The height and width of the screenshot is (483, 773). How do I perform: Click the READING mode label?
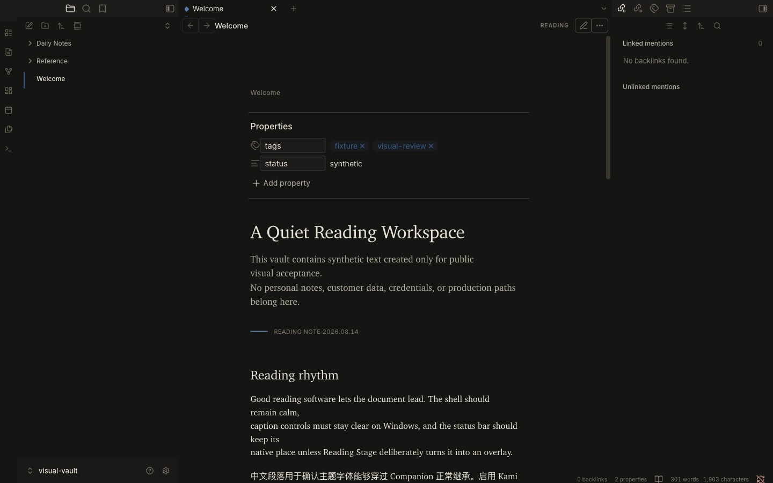tap(555, 26)
